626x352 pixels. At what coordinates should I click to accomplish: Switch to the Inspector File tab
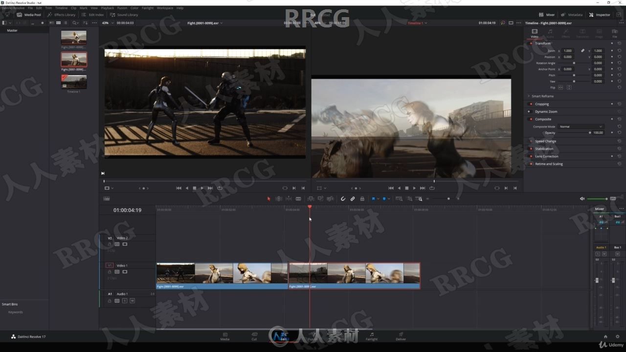point(615,33)
